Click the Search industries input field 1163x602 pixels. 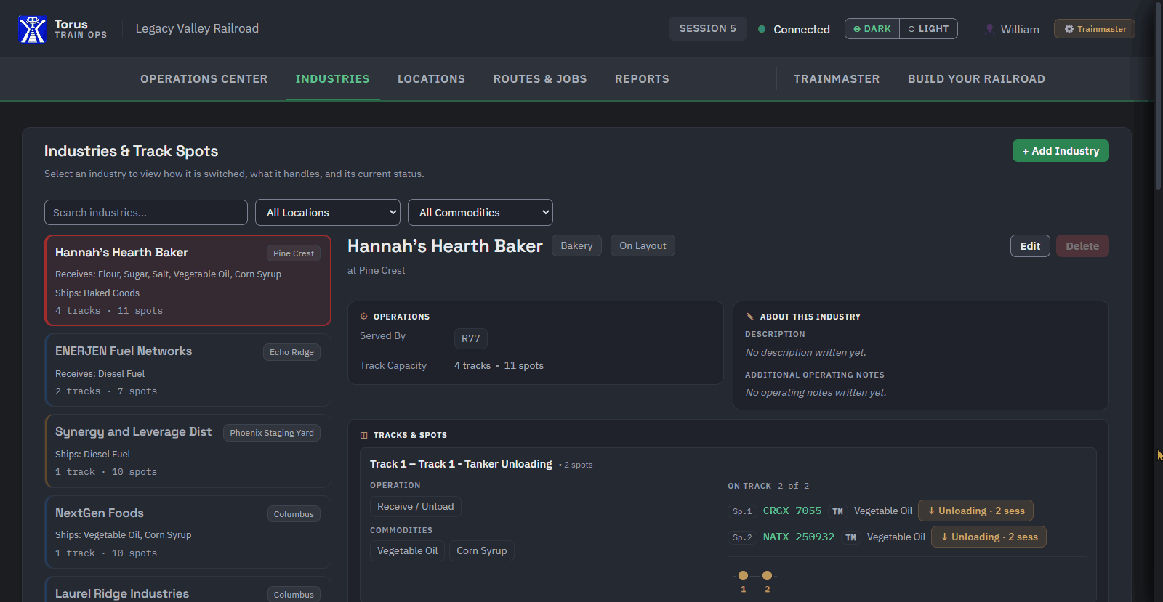pyautogui.click(x=146, y=213)
